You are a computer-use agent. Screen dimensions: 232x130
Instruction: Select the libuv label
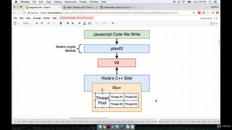pyautogui.click(x=117, y=87)
